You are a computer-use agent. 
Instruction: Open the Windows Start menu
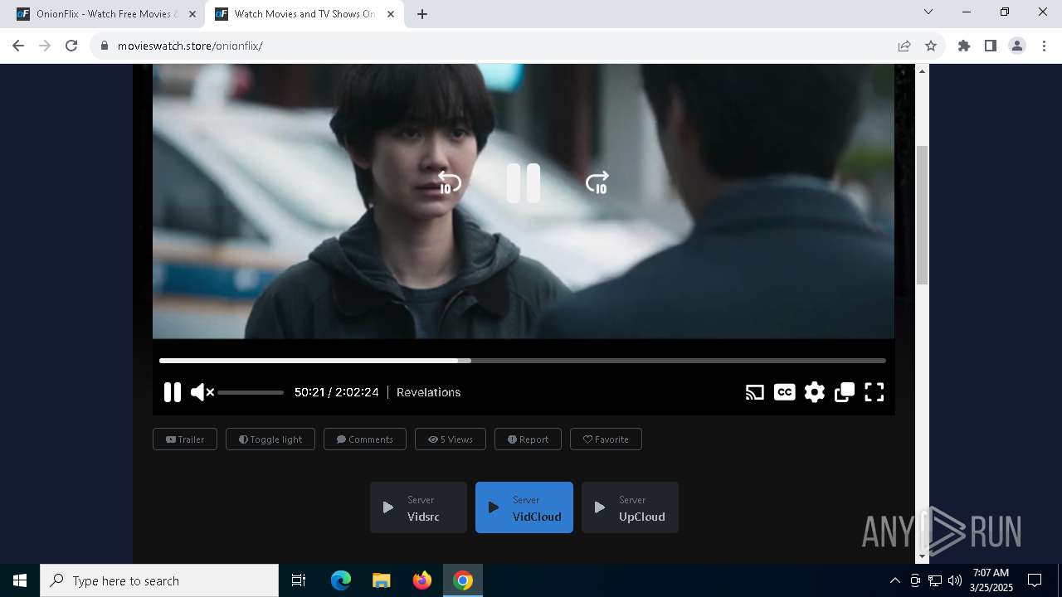[20, 580]
